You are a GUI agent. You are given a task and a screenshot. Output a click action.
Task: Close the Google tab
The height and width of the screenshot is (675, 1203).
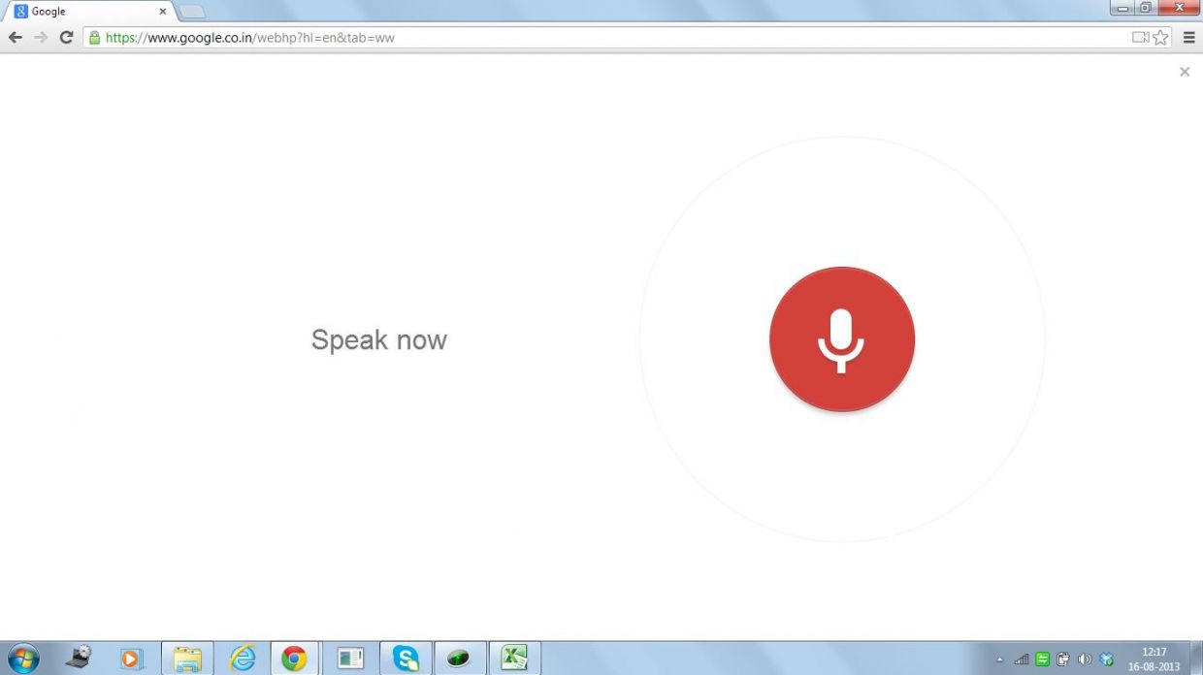pyautogui.click(x=162, y=12)
